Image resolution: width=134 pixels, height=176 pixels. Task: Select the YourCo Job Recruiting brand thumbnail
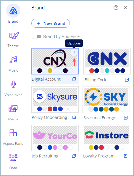coord(55,138)
